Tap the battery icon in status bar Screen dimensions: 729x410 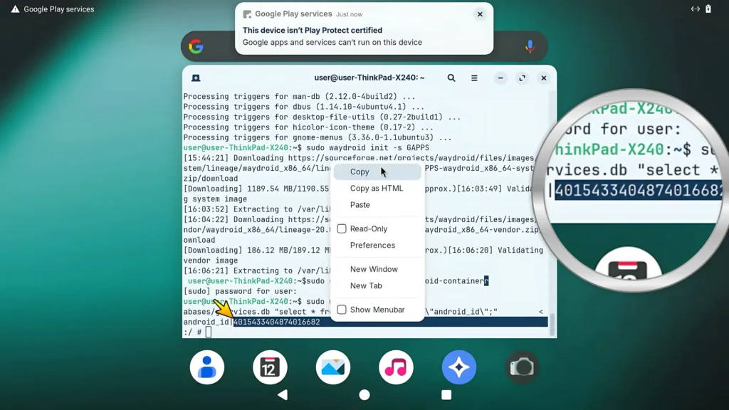pos(708,9)
